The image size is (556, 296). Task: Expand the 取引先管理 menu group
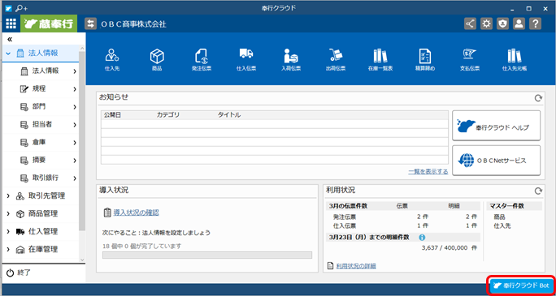tap(8, 196)
